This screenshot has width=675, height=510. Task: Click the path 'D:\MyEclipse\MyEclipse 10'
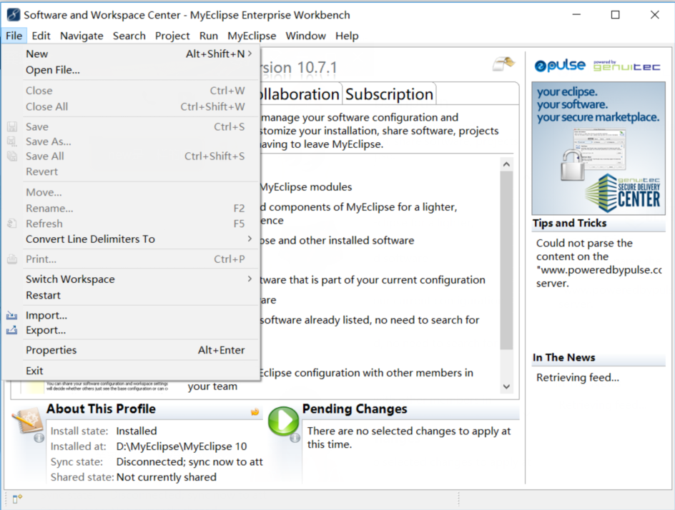pyautogui.click(x=182, y=446)
